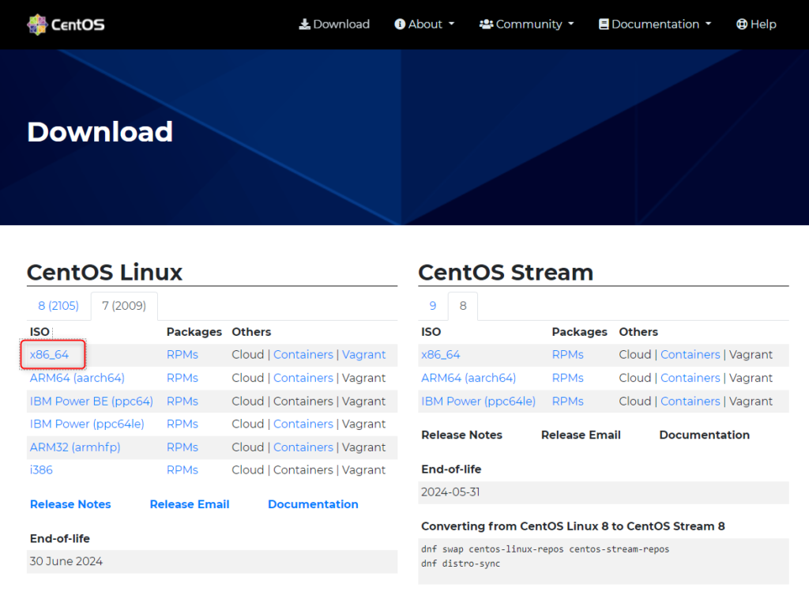Click the 'End-of-life' label under CentOS Stream

[x=451, y=469]
